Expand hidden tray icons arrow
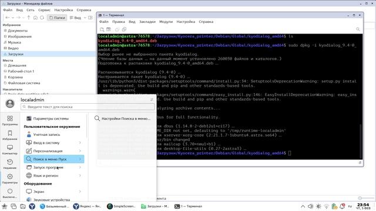 tap(303, 206)
